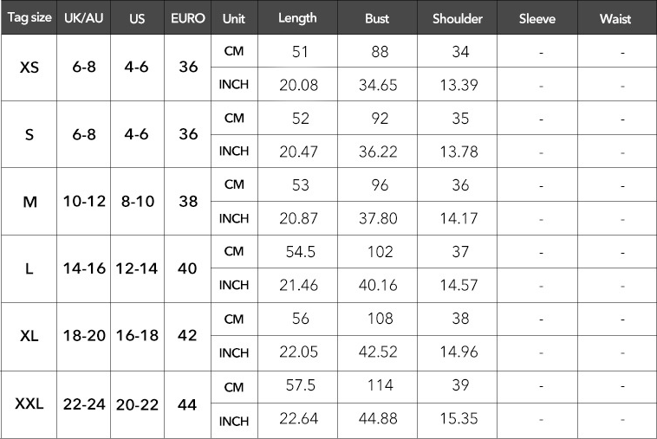Select the Unit column header
Viewport: 657px width, 439px height.
click(x=234, y=18)
